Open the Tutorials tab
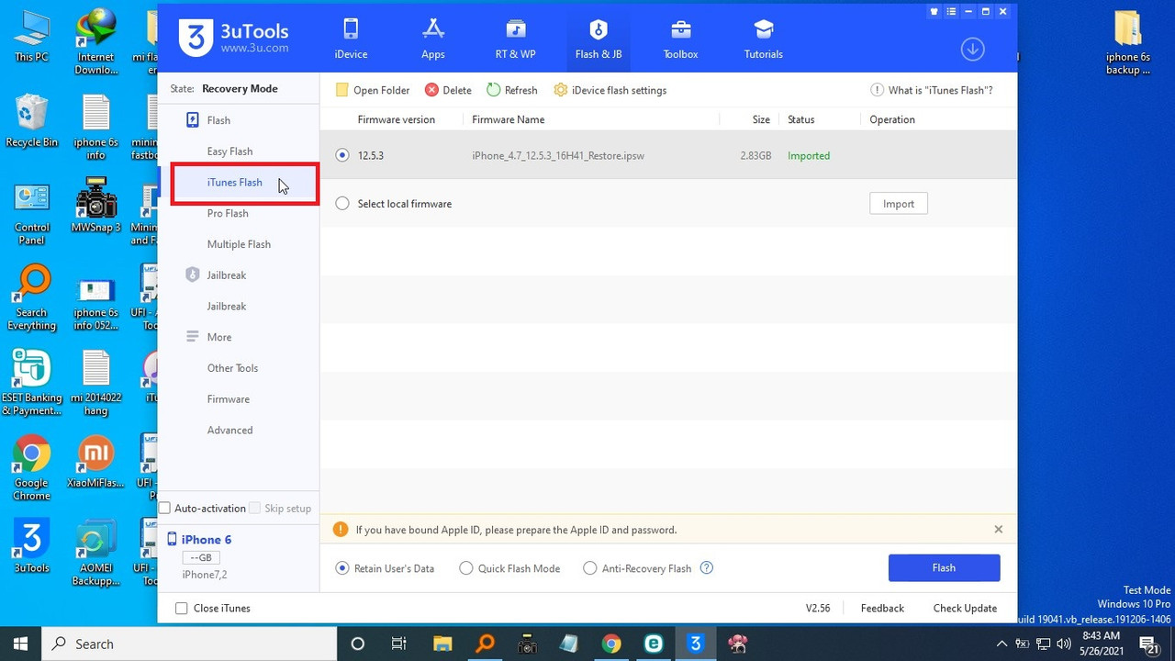This screenshot has width=1175, height=661. tap(764, 39)
